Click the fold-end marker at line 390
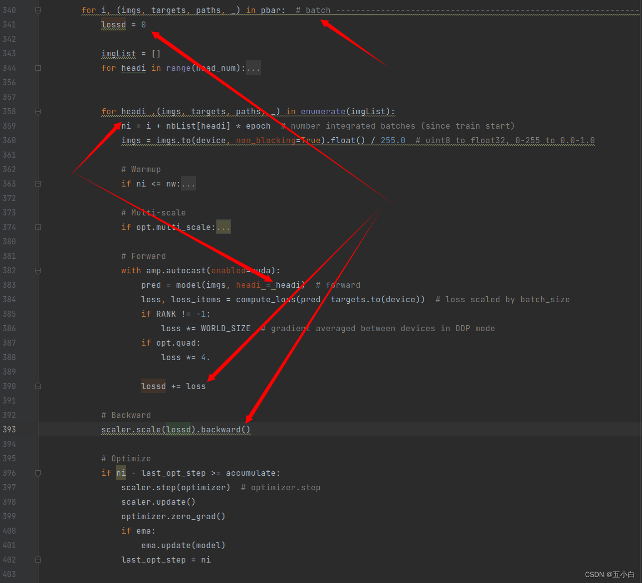Screen dimensions: 642x583 (38, 386)
